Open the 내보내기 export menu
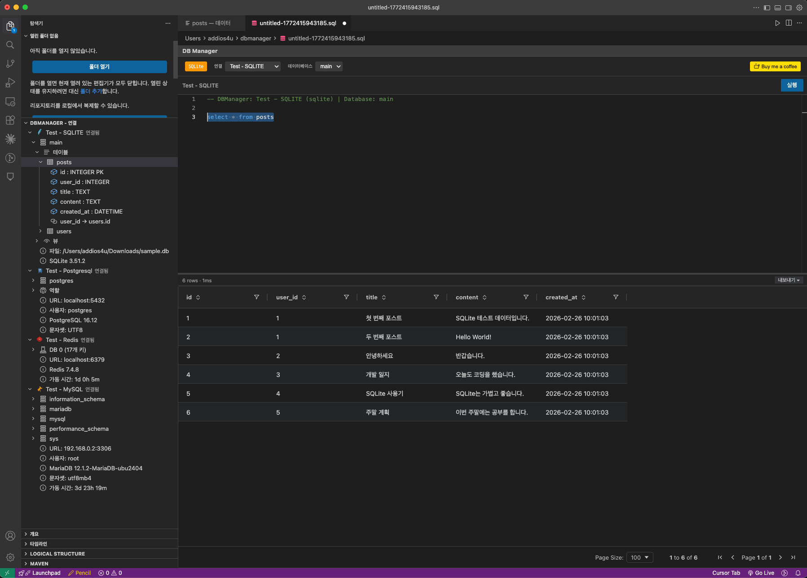807x578 pixels. 788,280
